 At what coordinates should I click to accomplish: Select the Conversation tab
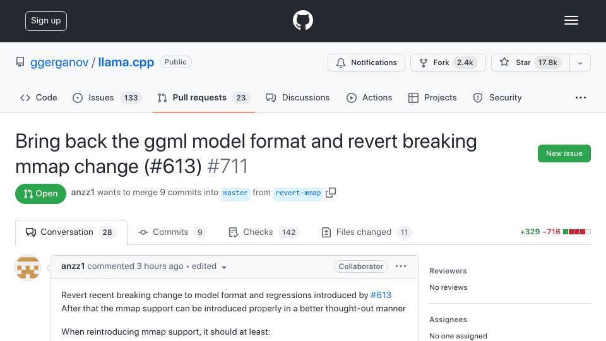[x=71, y=232]
